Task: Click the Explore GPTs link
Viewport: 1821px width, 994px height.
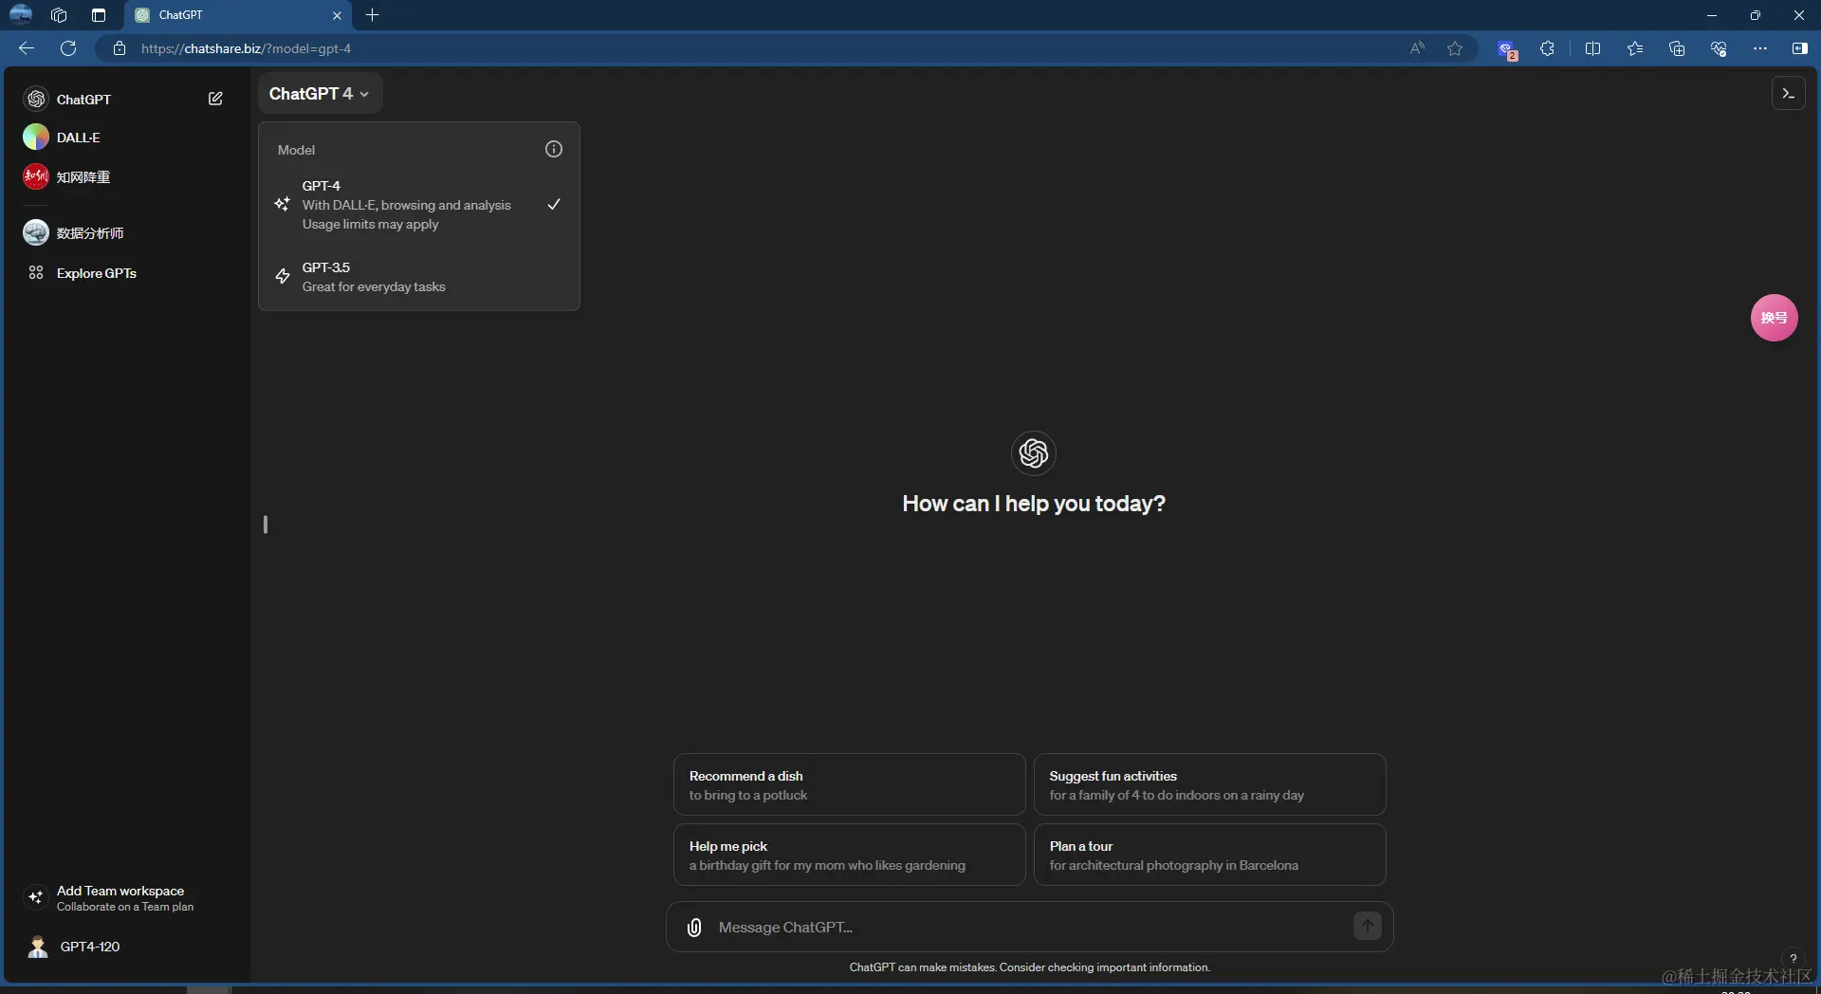Action: pyautogui.click(x=96, y=273)
